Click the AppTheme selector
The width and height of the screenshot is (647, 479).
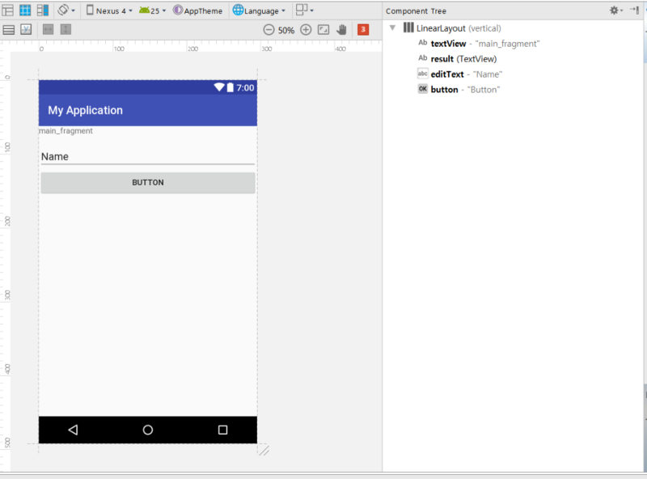[x=197, y=11]
